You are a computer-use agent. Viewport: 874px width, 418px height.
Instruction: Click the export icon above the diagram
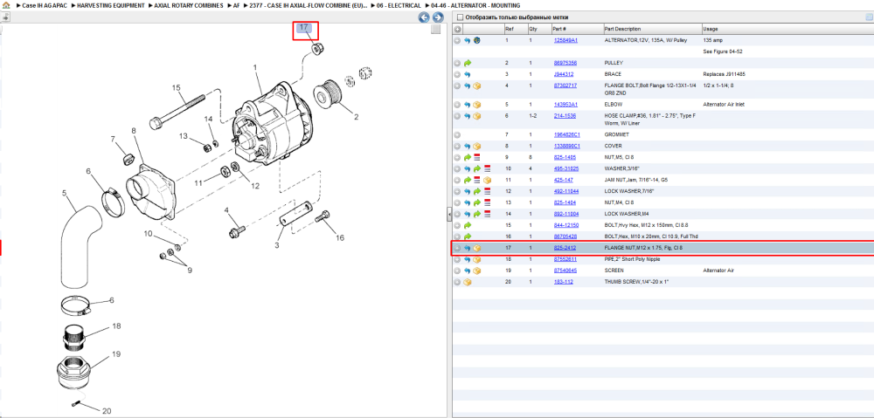click(x=5, y=17)
